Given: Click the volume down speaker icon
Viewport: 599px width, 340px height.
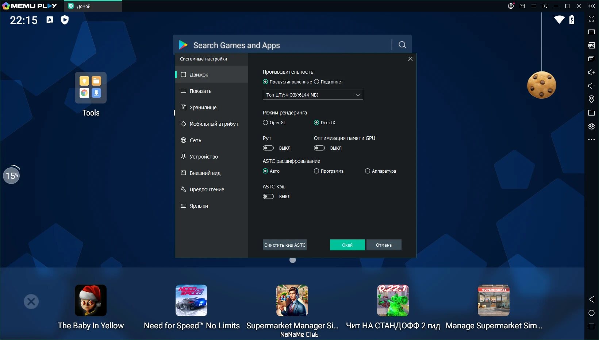Looking at the screenshot, I should click(591, 86).
